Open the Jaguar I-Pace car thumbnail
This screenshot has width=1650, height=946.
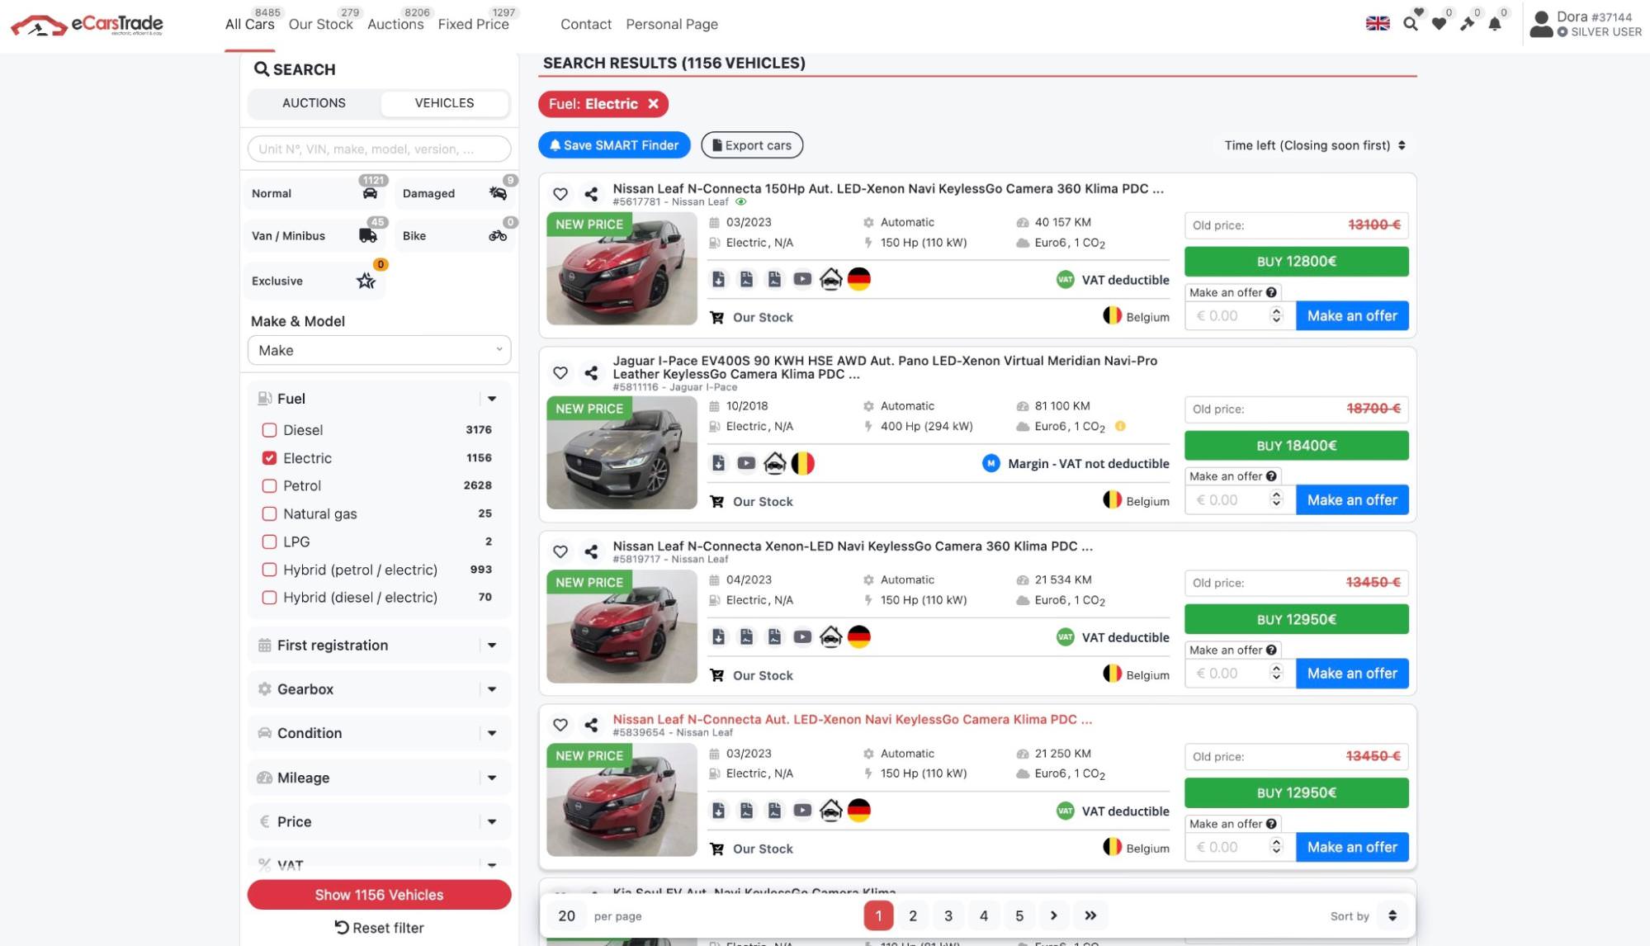coord(622,452)
